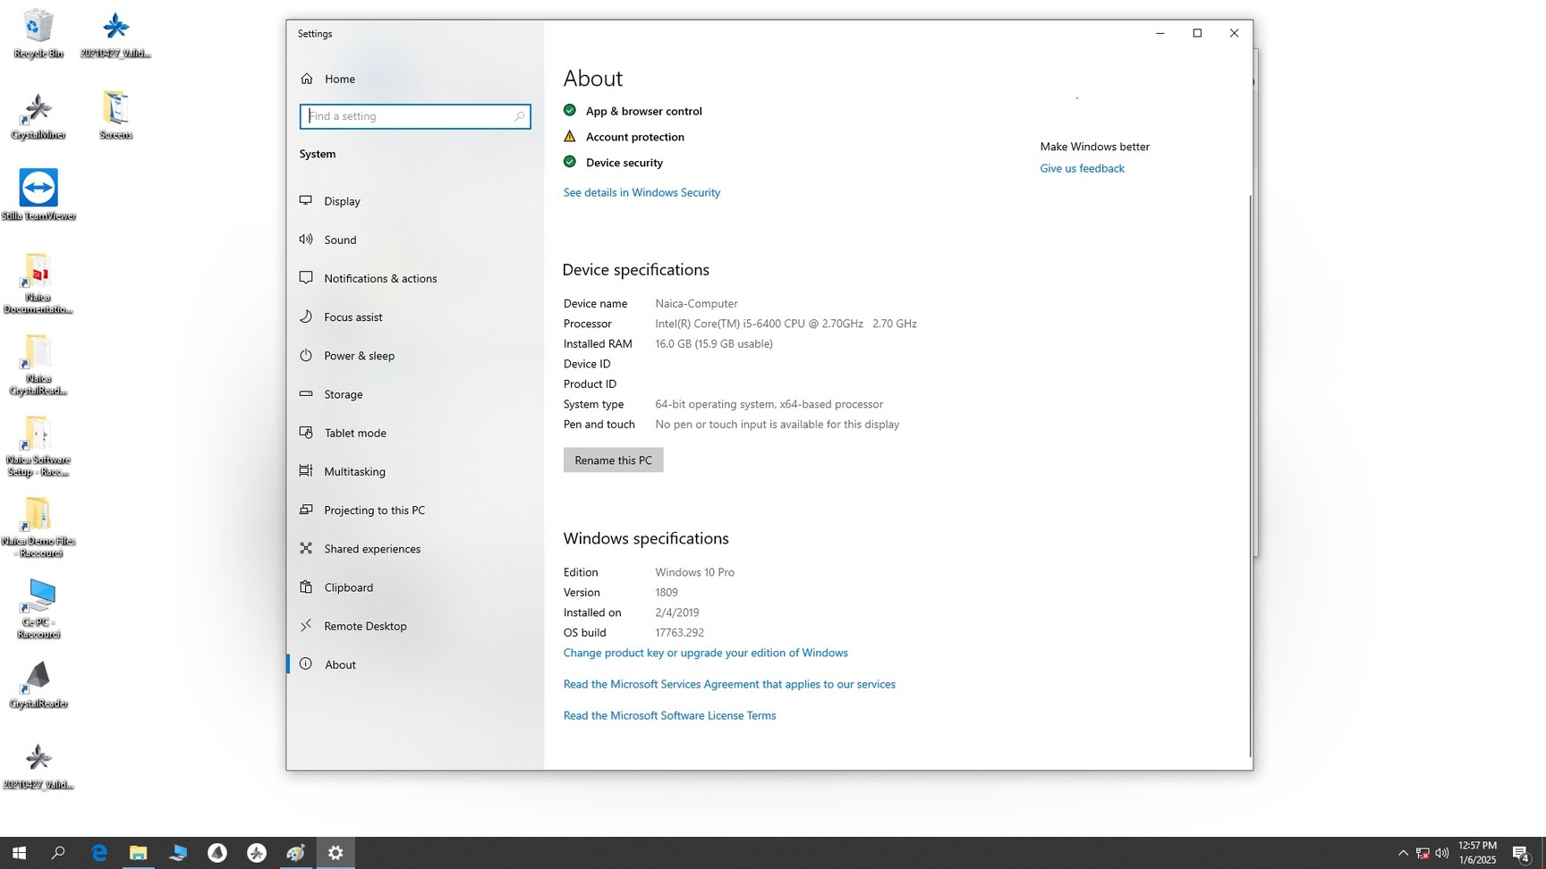Select the device name Naica-Computer
This screenshot has height=869, width=1546.
696,303
